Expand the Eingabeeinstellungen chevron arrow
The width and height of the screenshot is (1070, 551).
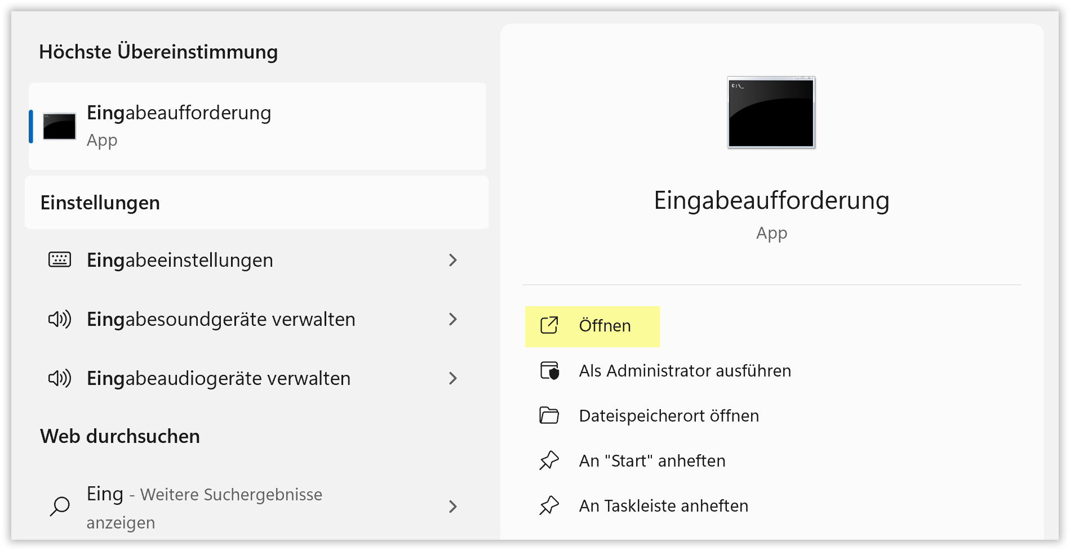pyautogui.click(x=452, y=260)
